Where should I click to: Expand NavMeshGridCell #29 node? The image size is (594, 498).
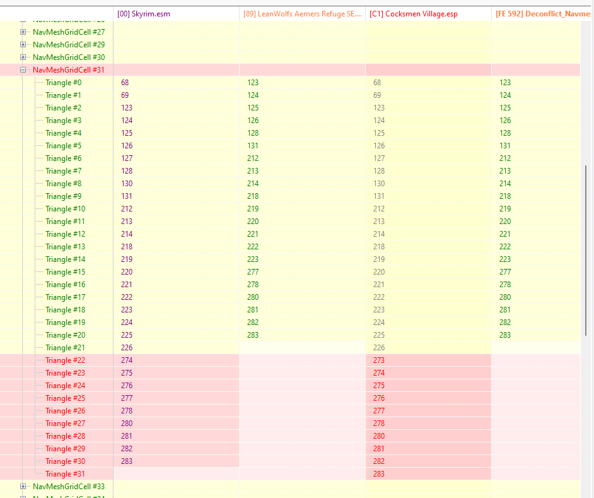(x=23, y=45)
